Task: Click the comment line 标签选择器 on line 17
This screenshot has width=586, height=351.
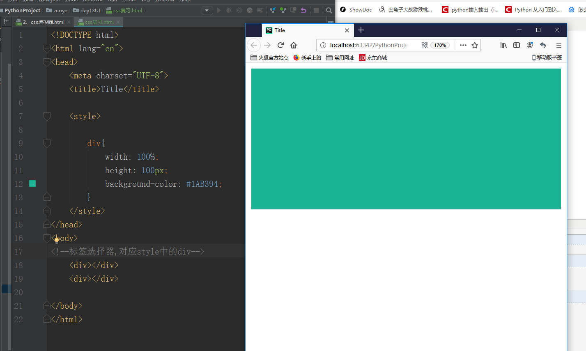Action: pos(127,252)
